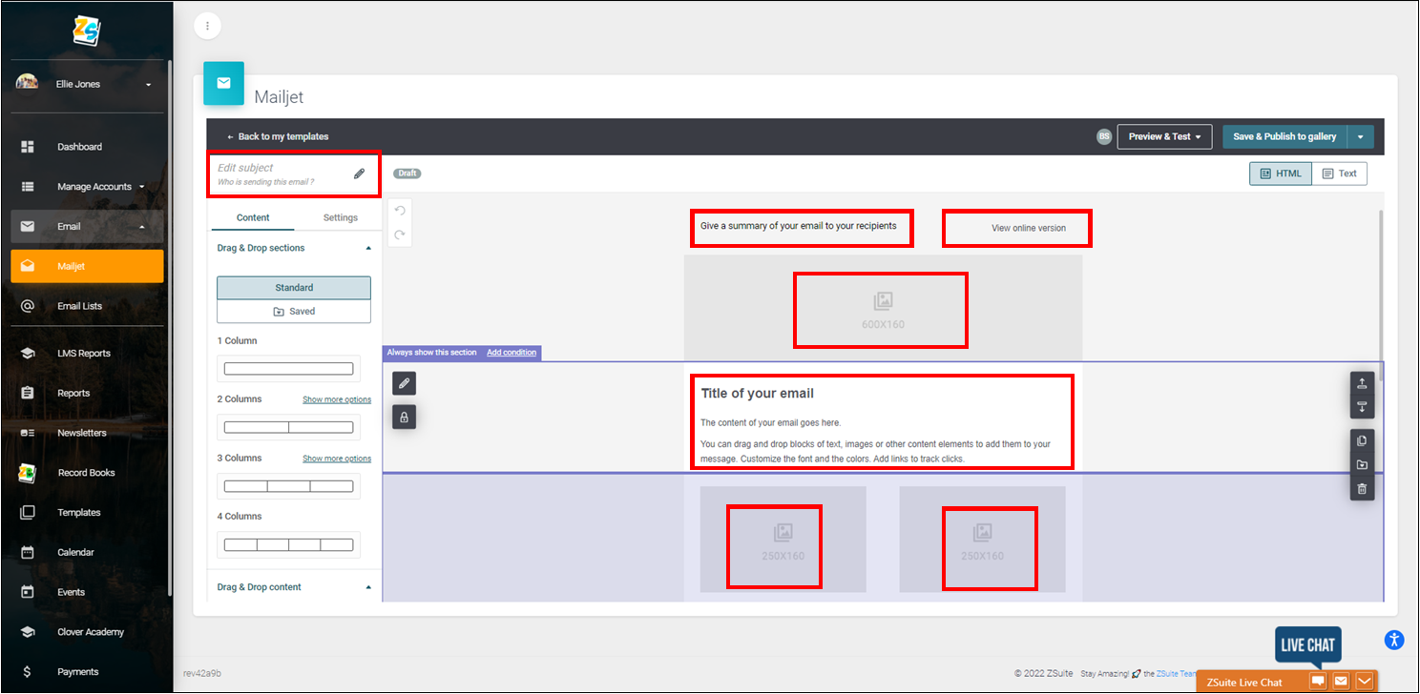Click the redo arrow in the editor
1420x694 pixels.
click(400, 234)
